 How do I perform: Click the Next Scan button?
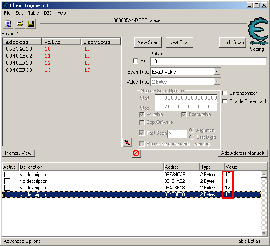(x=180, y=42)
